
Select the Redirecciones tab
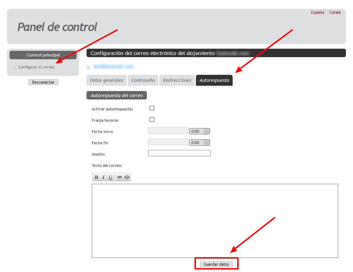[177, 80]
